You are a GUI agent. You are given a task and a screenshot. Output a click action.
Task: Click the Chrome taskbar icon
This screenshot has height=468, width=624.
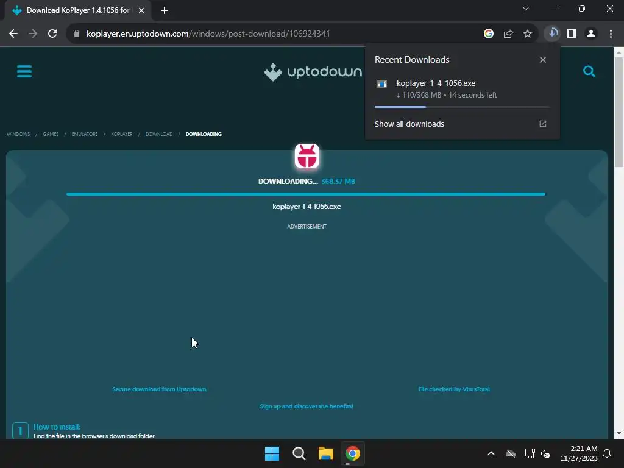[x=353, y=453]
